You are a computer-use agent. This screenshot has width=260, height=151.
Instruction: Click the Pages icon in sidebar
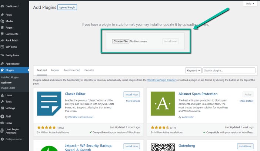2,27
